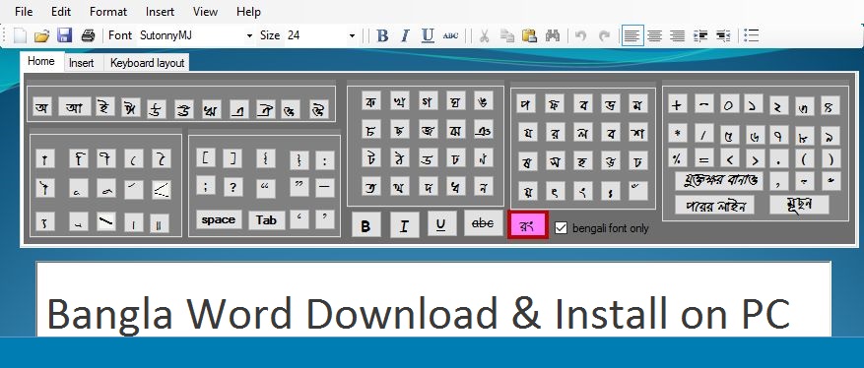The height and width of the screenshot is (368, 864).
Task: Open the Format menu
Action: click(x=108, y=12)
